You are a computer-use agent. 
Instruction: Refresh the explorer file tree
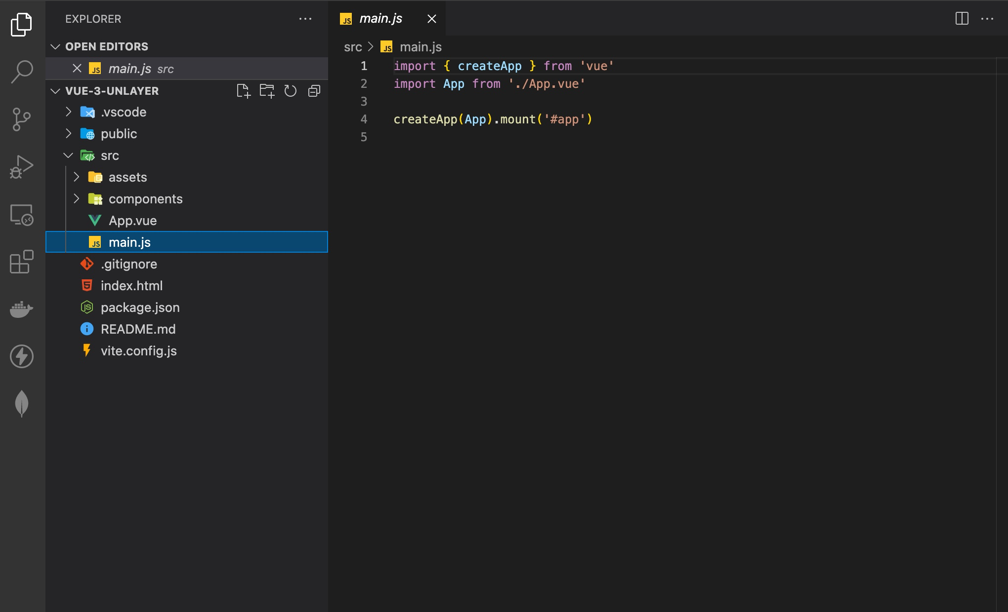coord(291,91)
